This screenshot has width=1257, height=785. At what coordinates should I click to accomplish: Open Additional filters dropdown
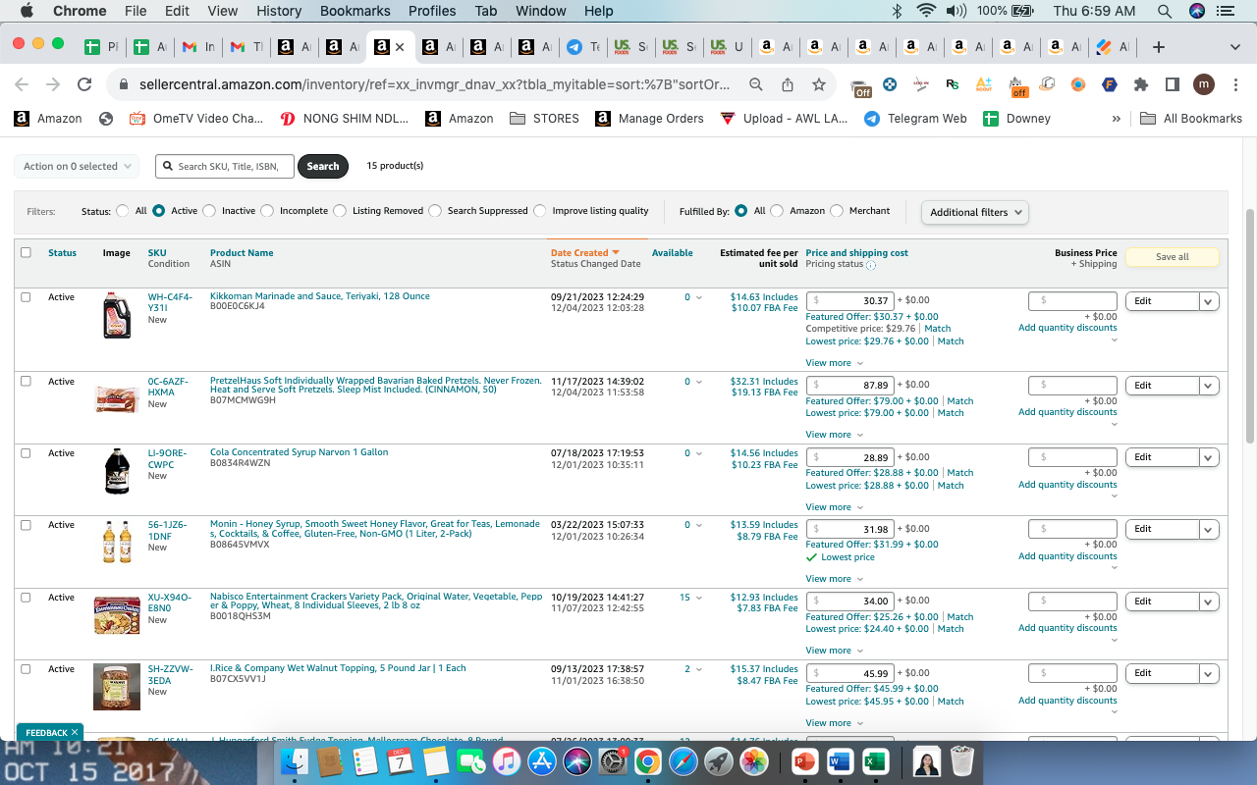pos(975,212)
